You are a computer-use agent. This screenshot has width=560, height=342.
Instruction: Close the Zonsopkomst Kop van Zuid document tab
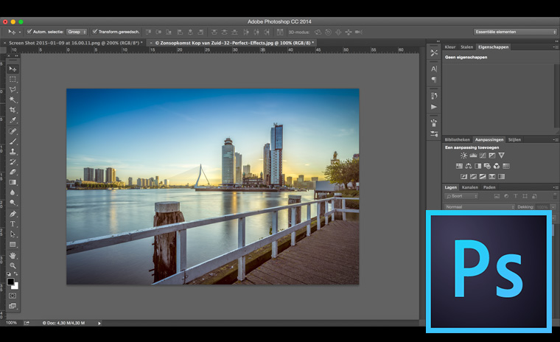(151, 43)
